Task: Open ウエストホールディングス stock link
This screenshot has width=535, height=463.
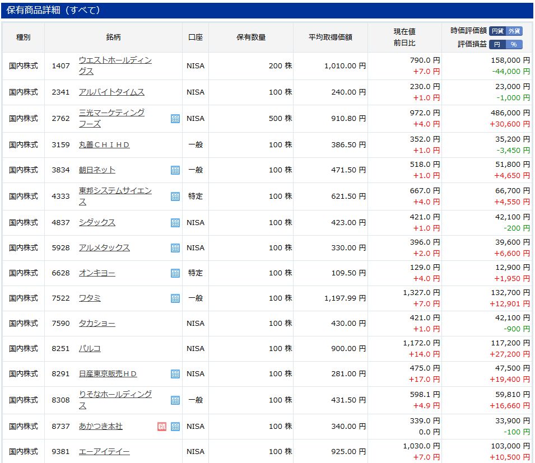Action: (x=115, y=66)
